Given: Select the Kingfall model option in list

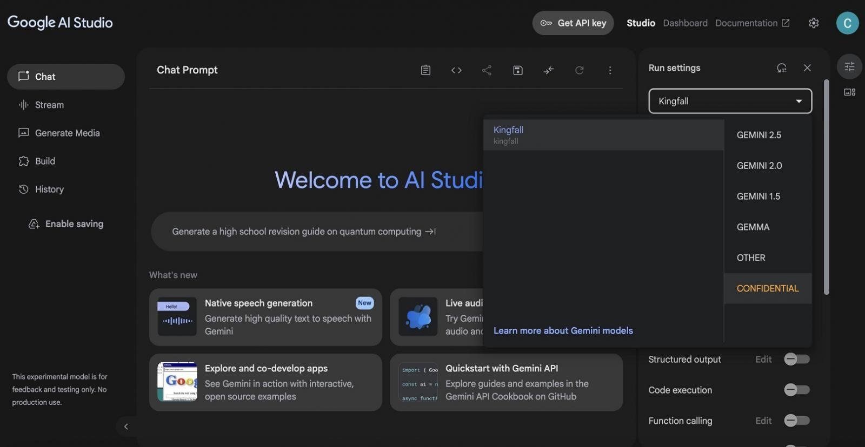Looking at the screenshot, I should pyautogui.click(x=603, y=134).
